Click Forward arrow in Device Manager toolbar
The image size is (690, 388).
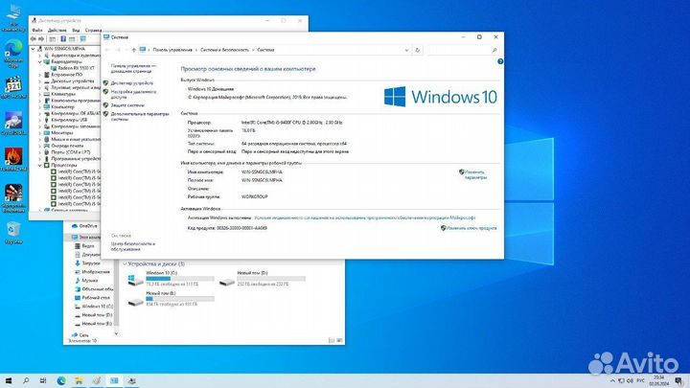[42, 39]
